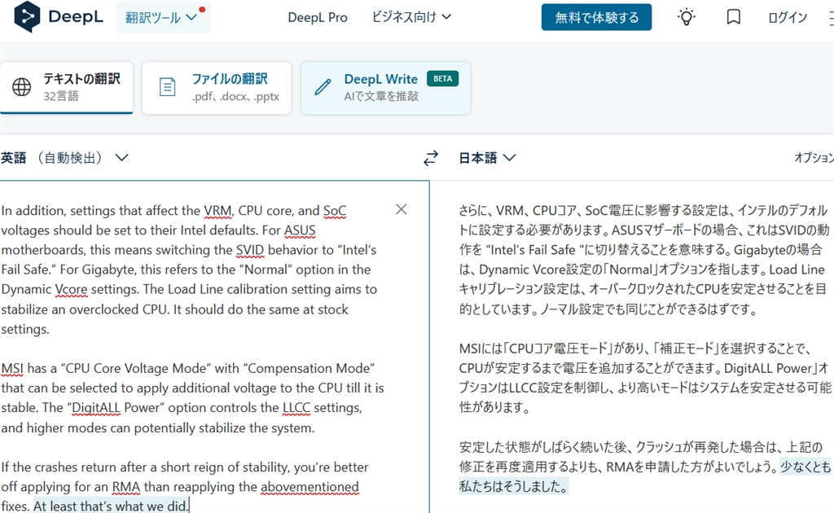The image size is (834, 513).
Task: Click the BETA badge on DeepL Write
Action: [x=442, y=79]
